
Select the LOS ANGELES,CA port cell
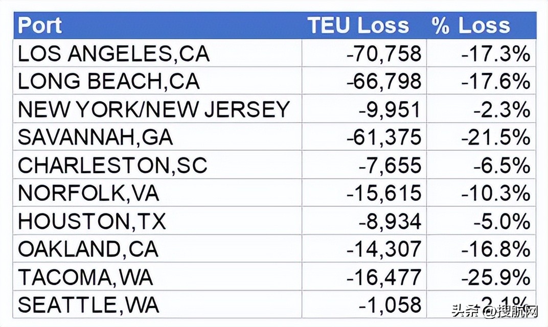pyautogui.click(x=113, y=54)
